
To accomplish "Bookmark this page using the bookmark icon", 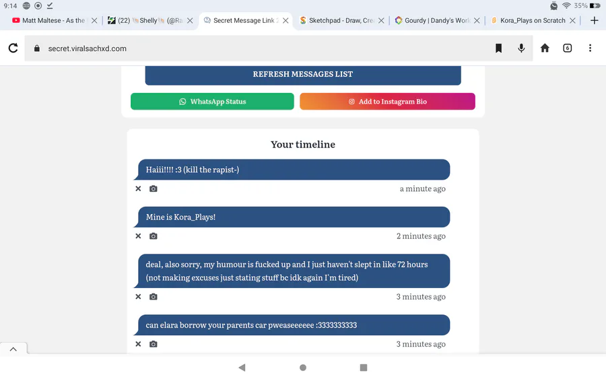I will (x=498, y=48).
